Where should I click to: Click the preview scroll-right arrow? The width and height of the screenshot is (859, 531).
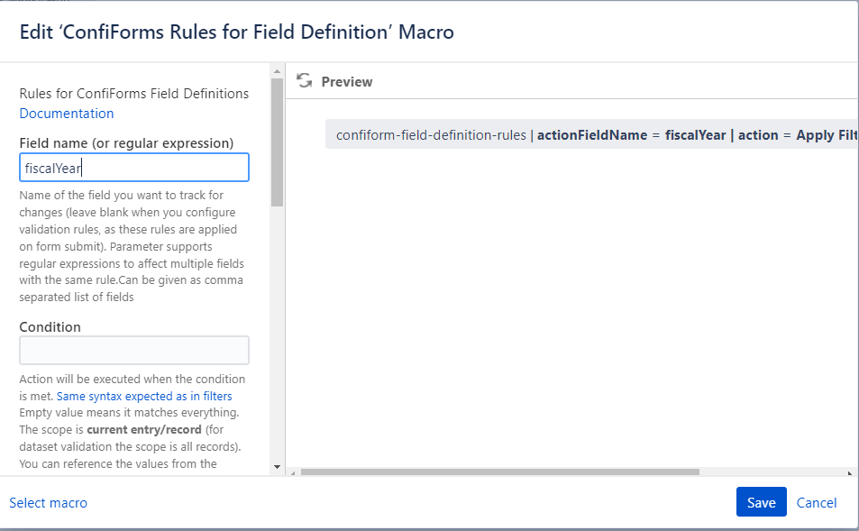coord(850,472)
